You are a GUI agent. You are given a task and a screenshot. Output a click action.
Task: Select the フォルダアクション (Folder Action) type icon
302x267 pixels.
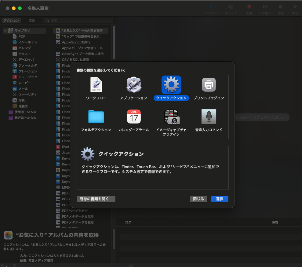click(96, 117)
